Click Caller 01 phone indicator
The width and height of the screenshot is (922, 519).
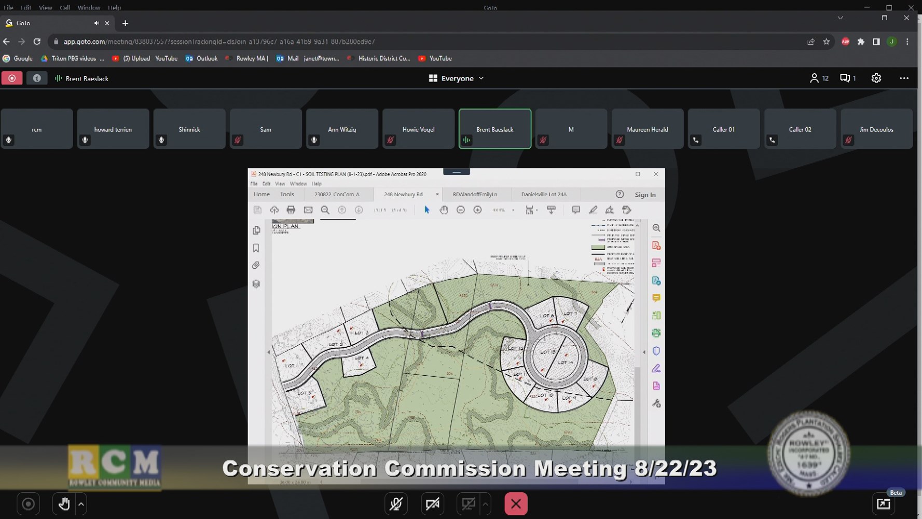point(696,140)
